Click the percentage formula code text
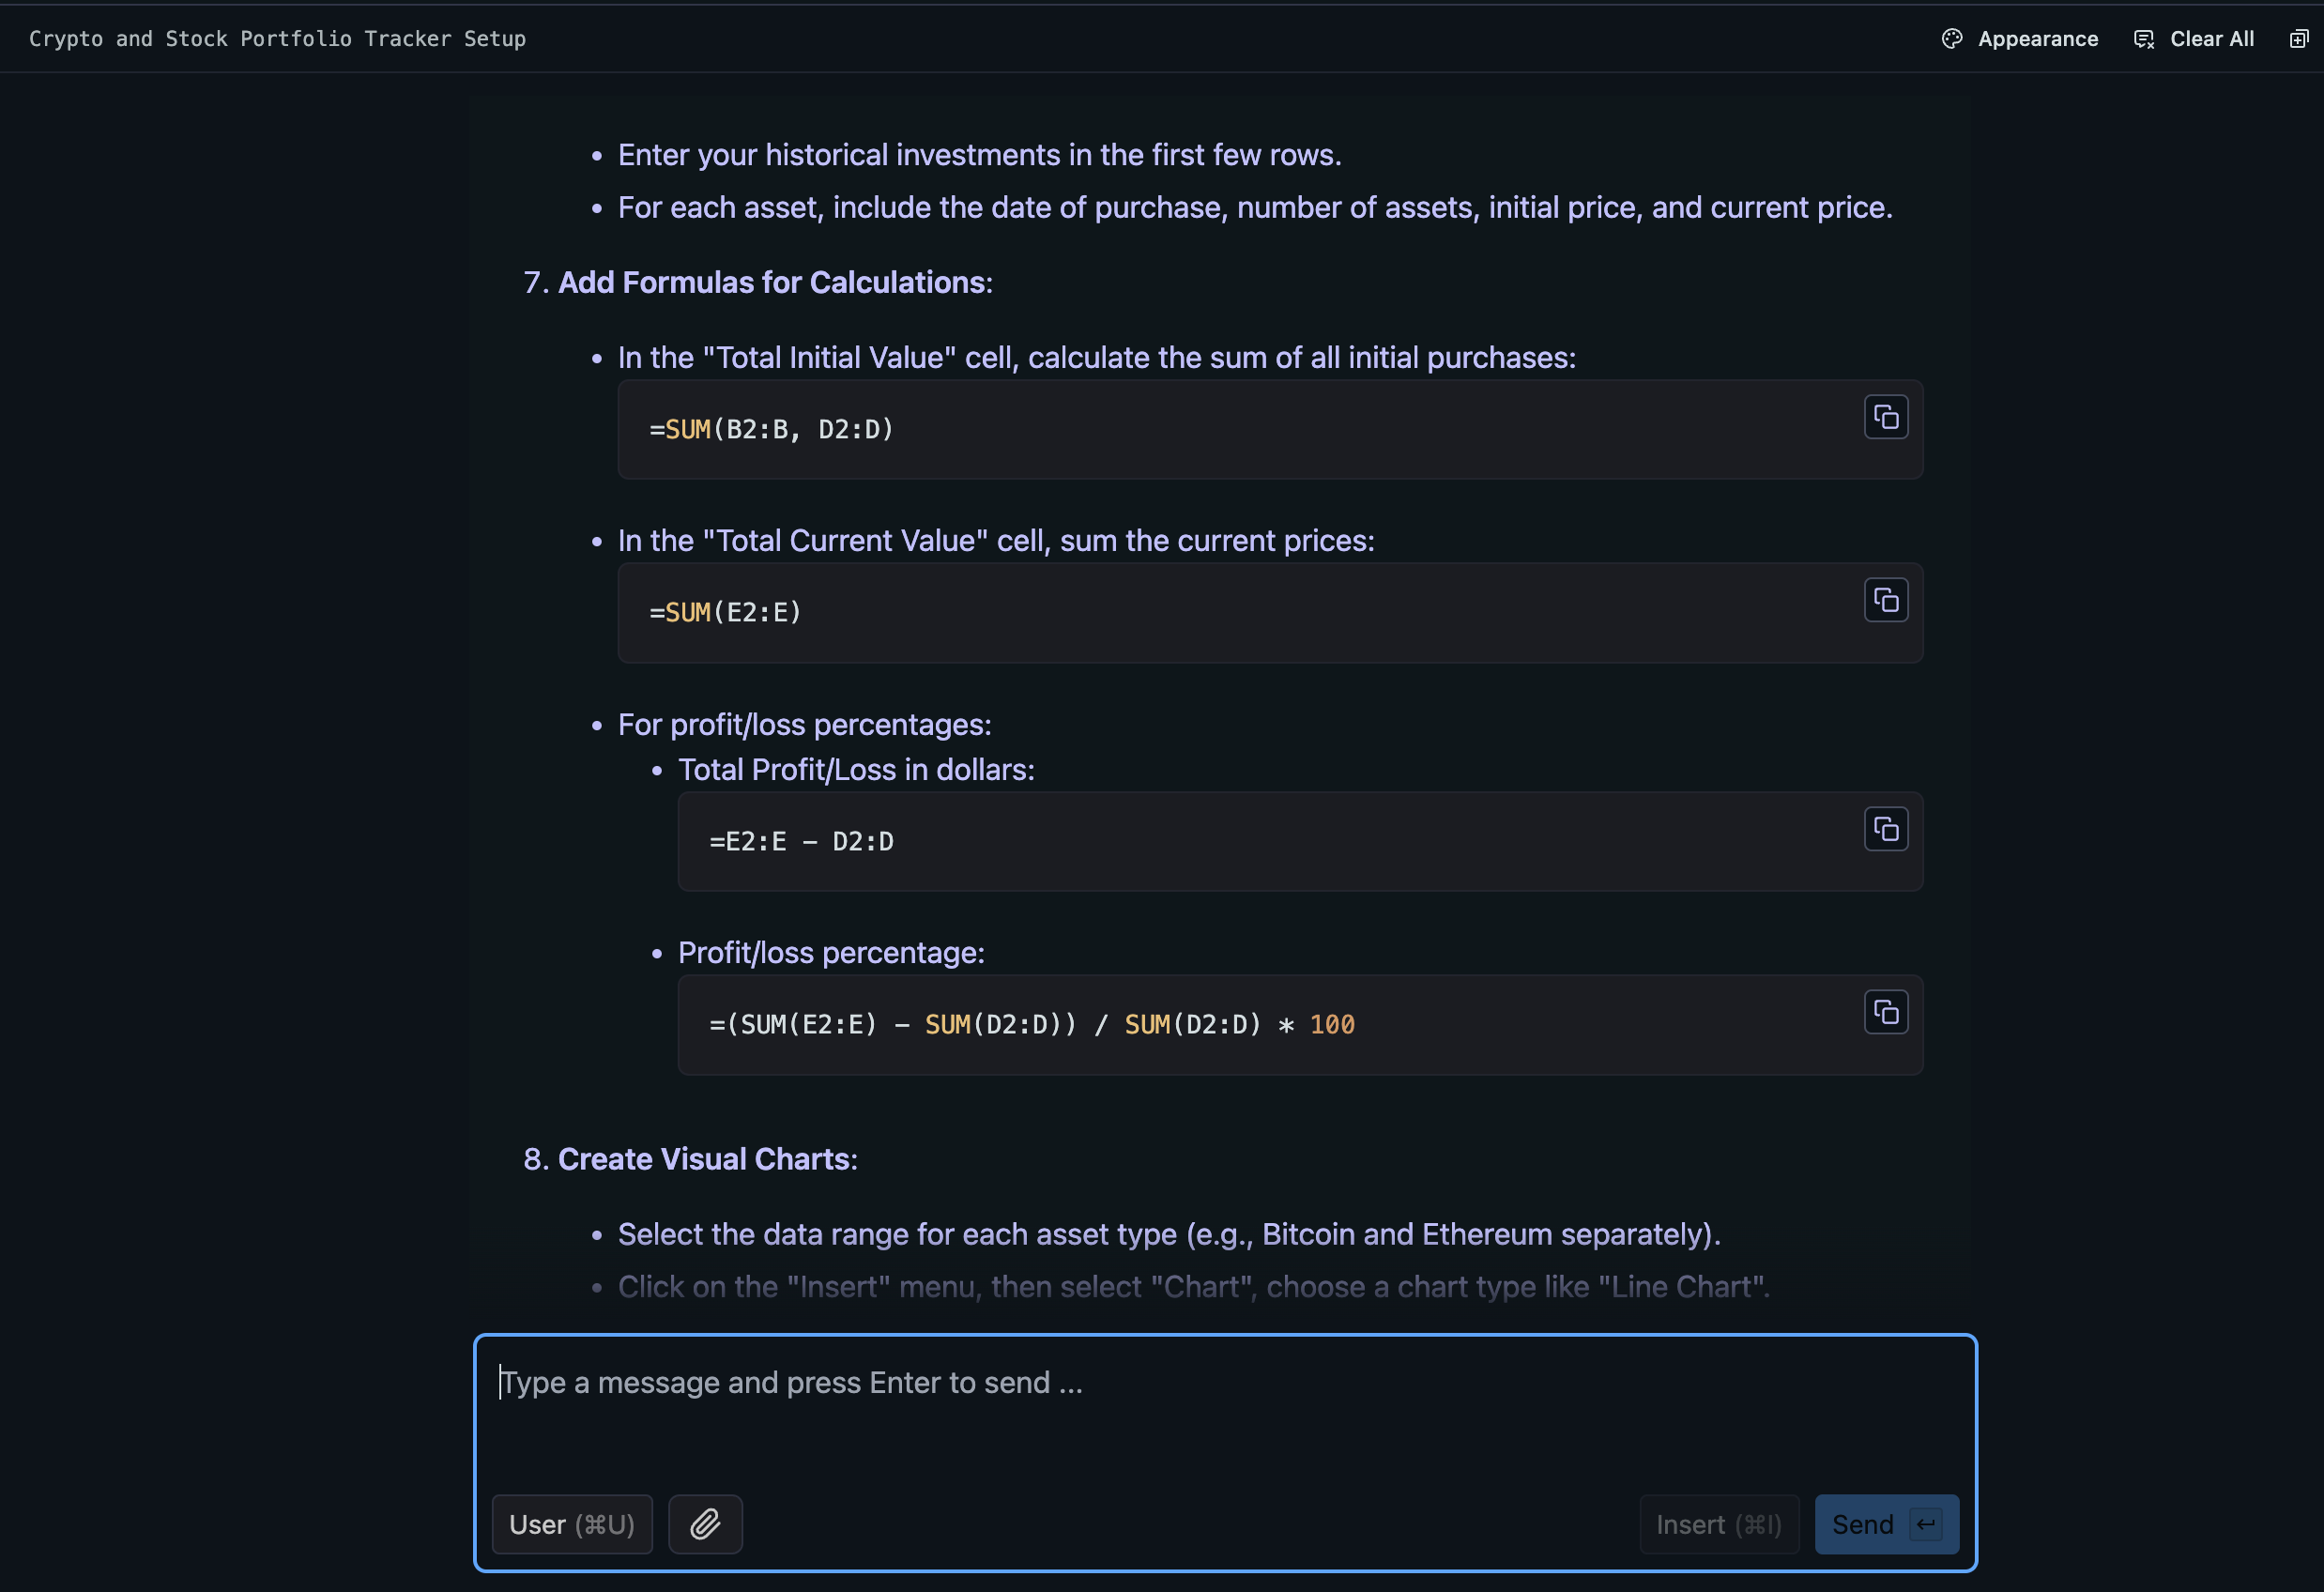 (1031, 1025)
